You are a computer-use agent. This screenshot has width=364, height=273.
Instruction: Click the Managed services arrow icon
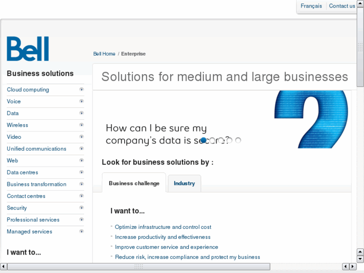click(x=82, y=231)
